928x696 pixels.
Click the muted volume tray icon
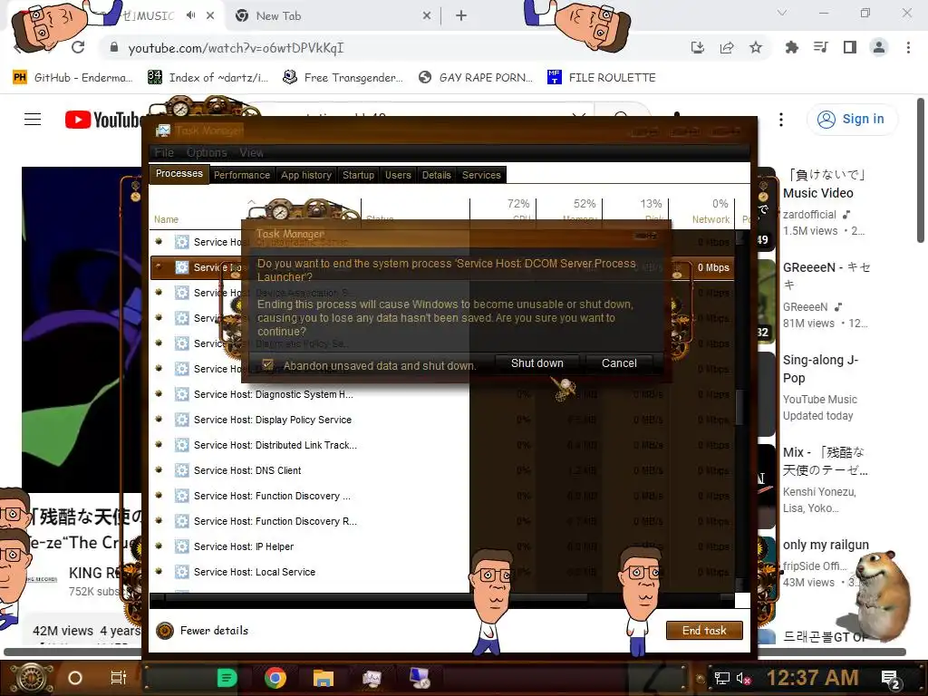743,678
